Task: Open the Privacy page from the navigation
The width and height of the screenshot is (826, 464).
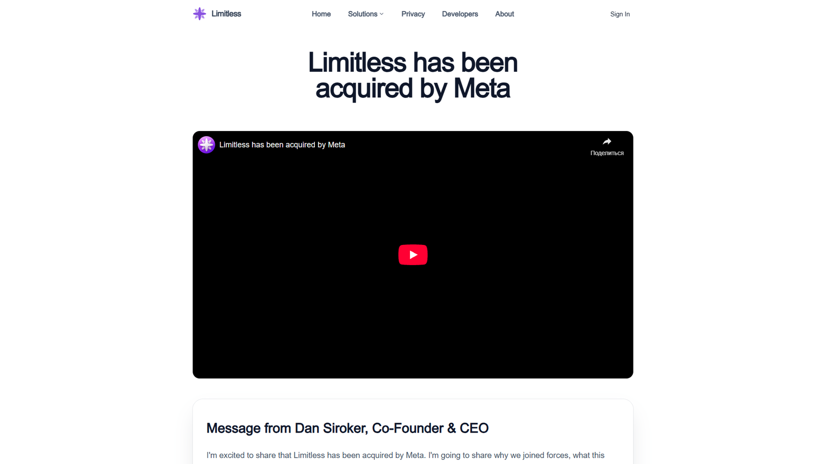Action: 413,14
